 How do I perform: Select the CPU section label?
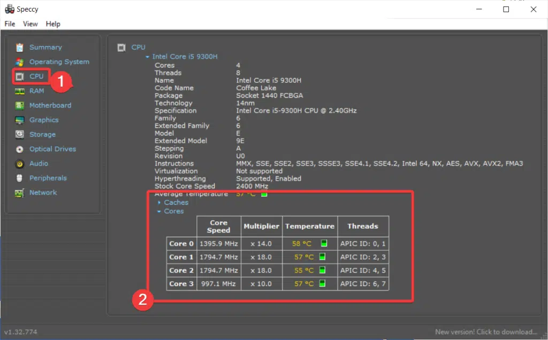tap(36, 76)
